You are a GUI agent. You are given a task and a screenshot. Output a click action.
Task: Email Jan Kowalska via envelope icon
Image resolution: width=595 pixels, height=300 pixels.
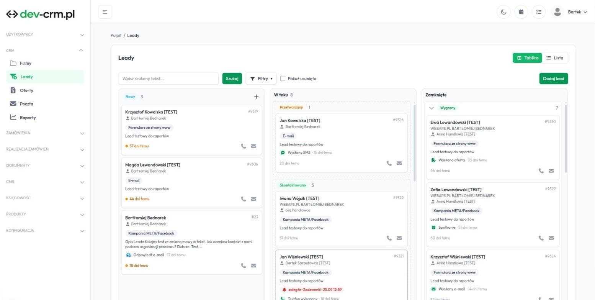coord(399,163)
